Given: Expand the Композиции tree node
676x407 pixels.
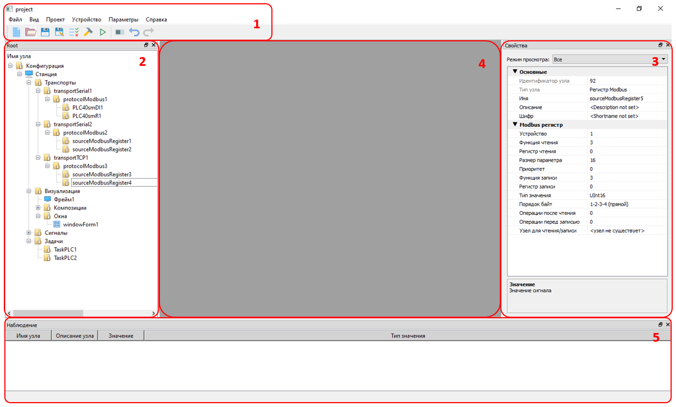Looking at the screenshot, I should point(38,208).
